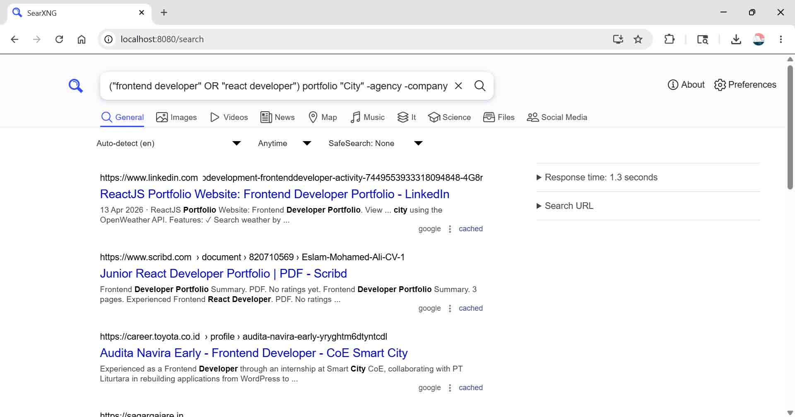The height and width of the screenshot is (417, 795).
Task: Go to browser home page
Action: (82, 39)
